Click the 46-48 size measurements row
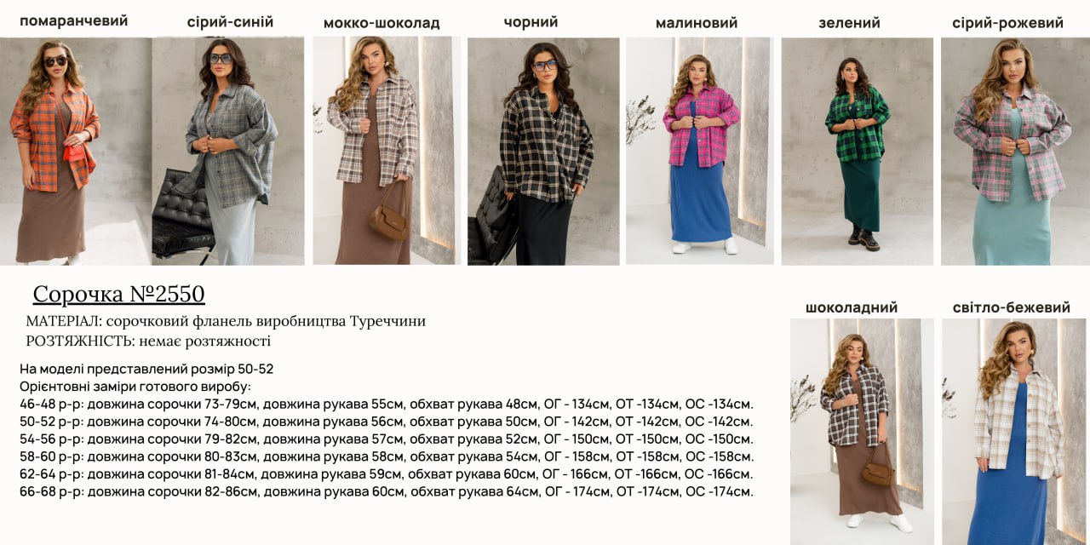This screenshot has height=545, width=1090. (387, 404)
